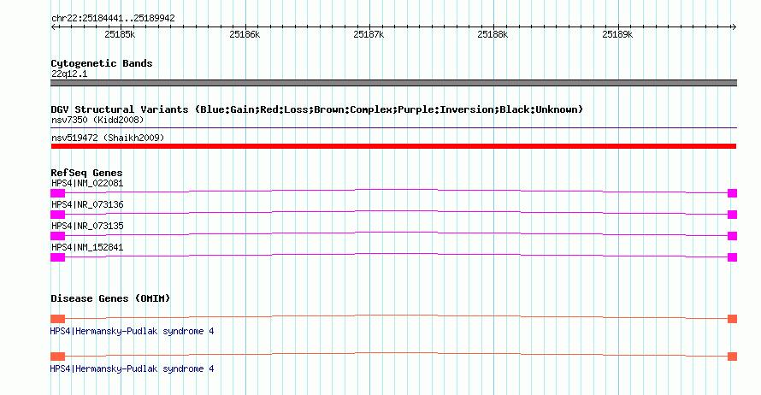Viewport: 761px width, 395px height.
Task: Click the left exon block of HPS4|NM_022081
Action: [x=58, y=193]
